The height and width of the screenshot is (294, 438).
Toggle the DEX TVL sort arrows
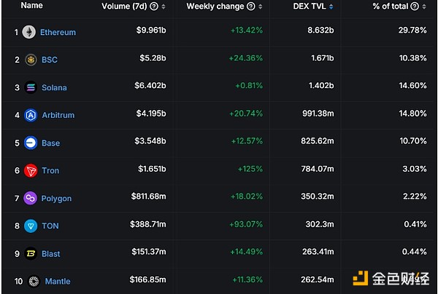click(x=331, y=6)
